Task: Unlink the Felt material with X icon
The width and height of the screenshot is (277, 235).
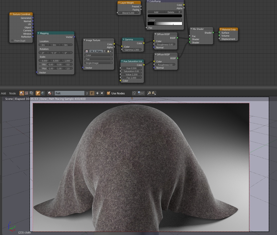Action: pos(102,93)
